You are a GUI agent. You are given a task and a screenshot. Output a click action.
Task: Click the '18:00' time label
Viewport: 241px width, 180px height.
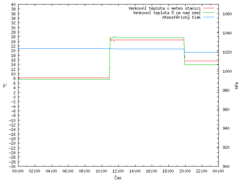click(x=168, y=171)
